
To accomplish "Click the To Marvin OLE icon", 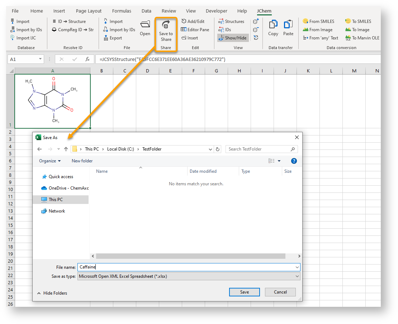I will coord(348,38).
